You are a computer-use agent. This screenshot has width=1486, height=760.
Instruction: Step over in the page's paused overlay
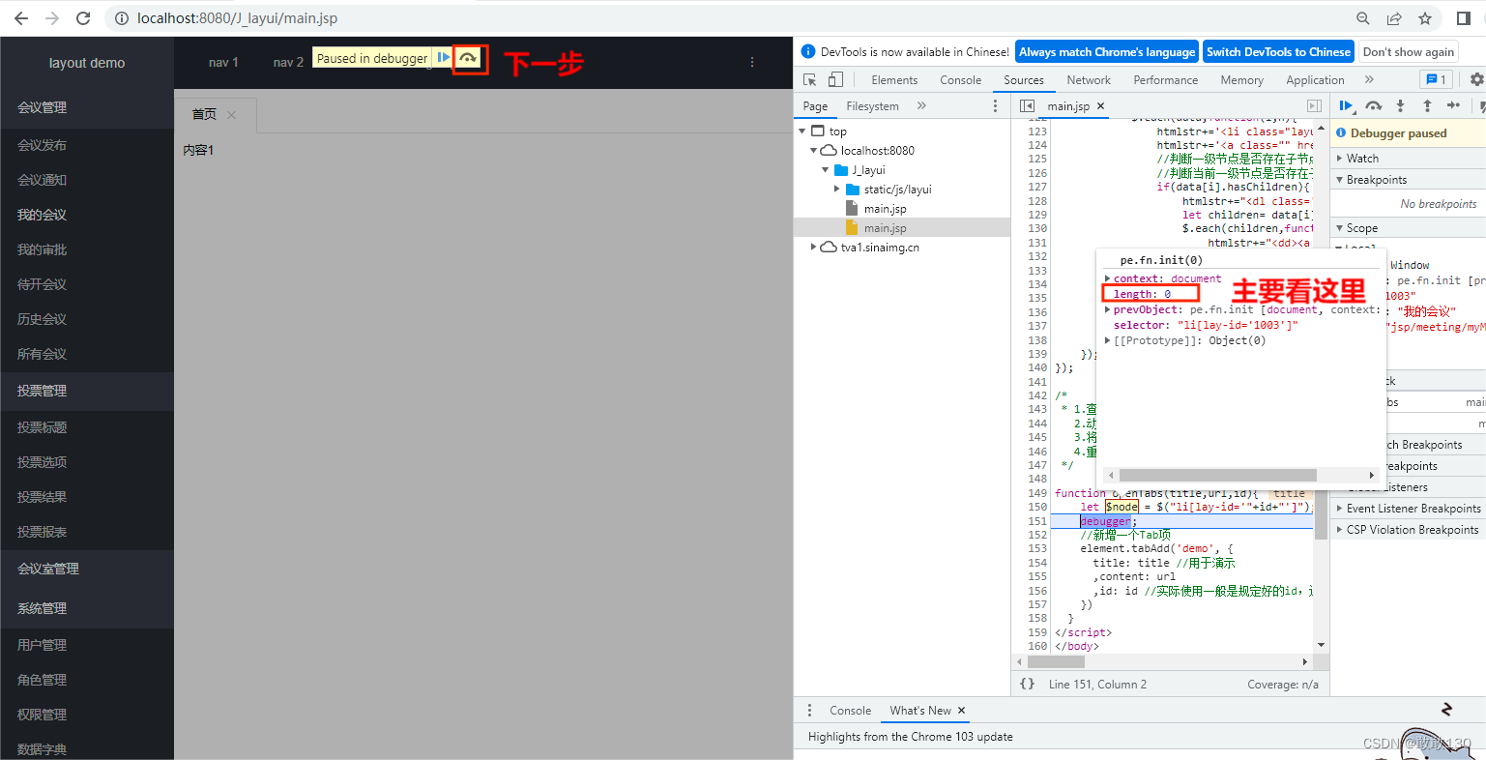[x=468, y=58]
